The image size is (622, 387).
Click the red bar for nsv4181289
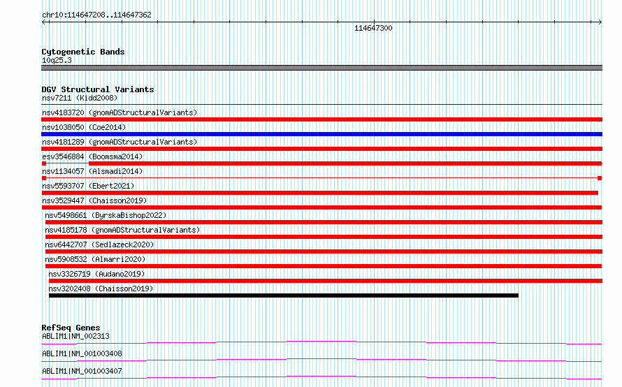click(321, 149)
